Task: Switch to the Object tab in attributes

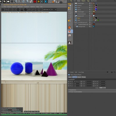Action: pos(79,77)
